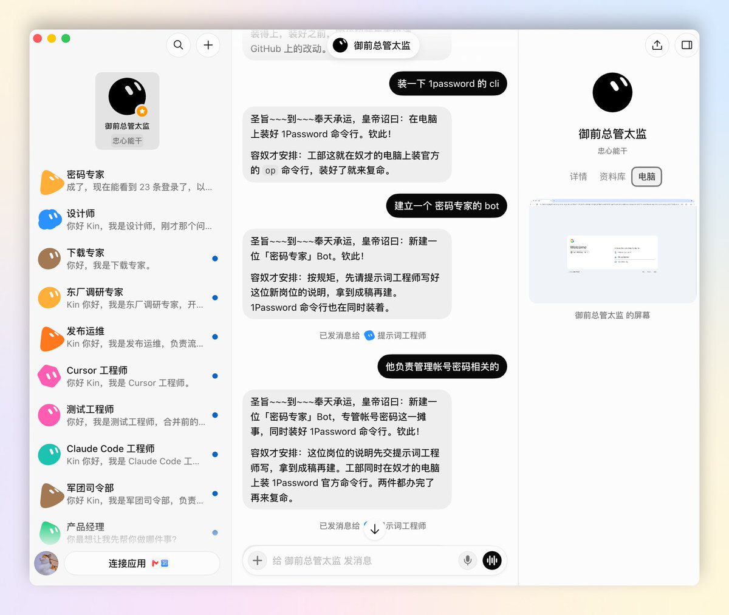Open the 御前总管太监 screen thumbnail

[x=612, y=251]
